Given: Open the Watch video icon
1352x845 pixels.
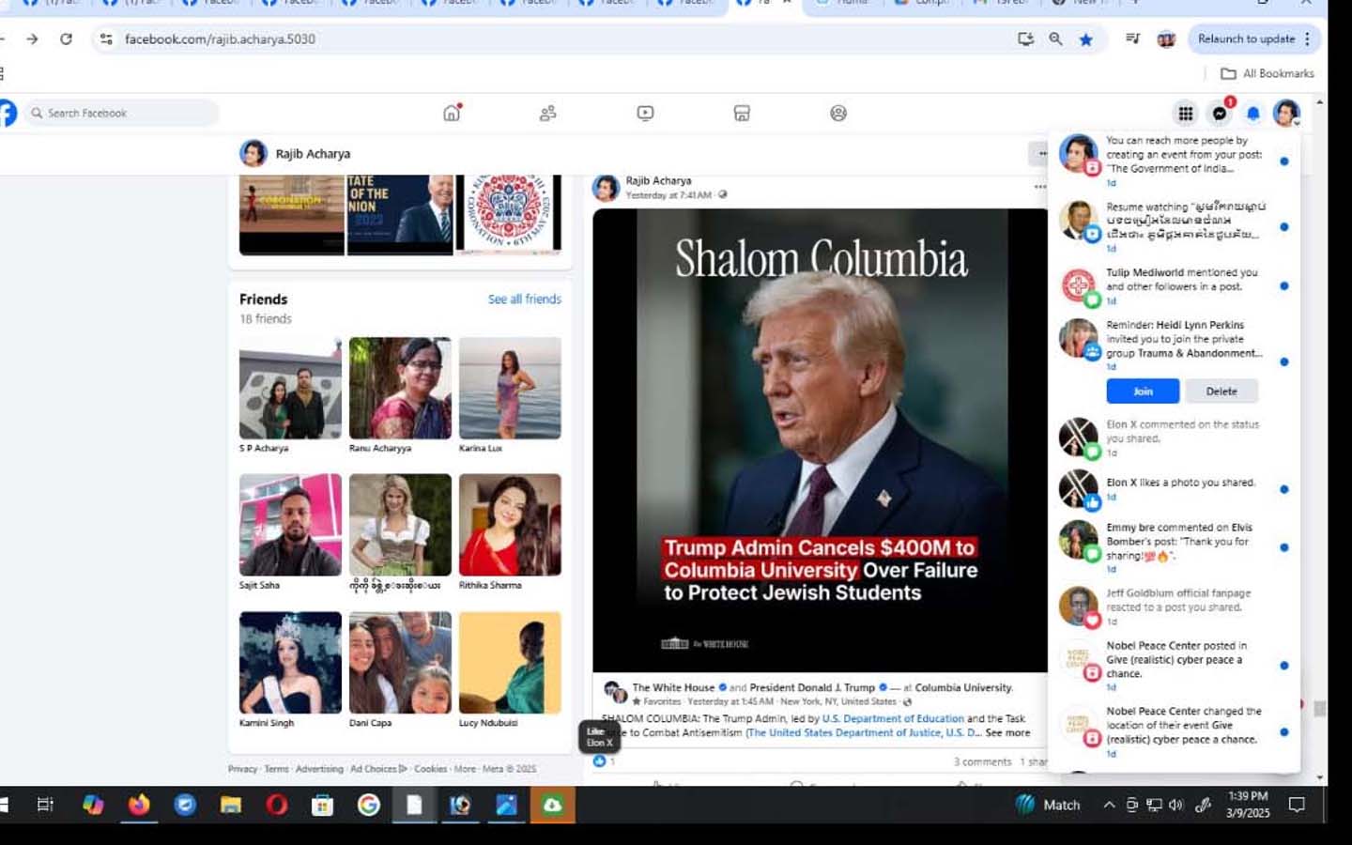Looking at the screenshot, I should tap(645, 113).
